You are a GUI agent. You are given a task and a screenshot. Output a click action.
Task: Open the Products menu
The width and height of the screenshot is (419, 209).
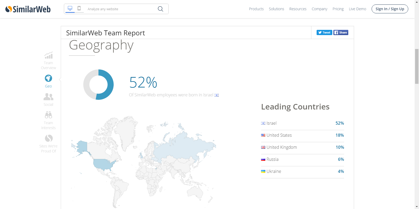coord(256,9)
